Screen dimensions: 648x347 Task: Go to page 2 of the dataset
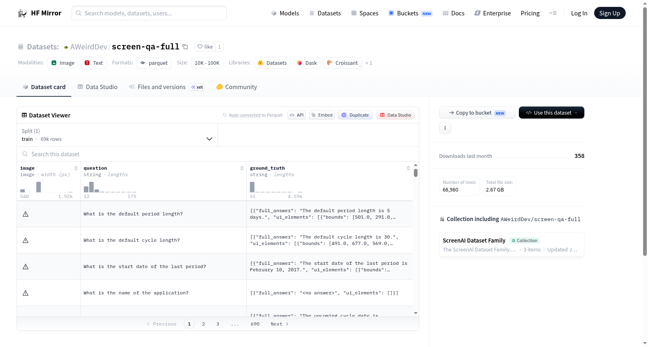pyautogui.click(x=203, y=324)
